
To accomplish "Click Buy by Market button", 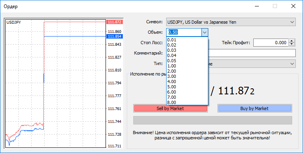I will (x=254, y=108).
